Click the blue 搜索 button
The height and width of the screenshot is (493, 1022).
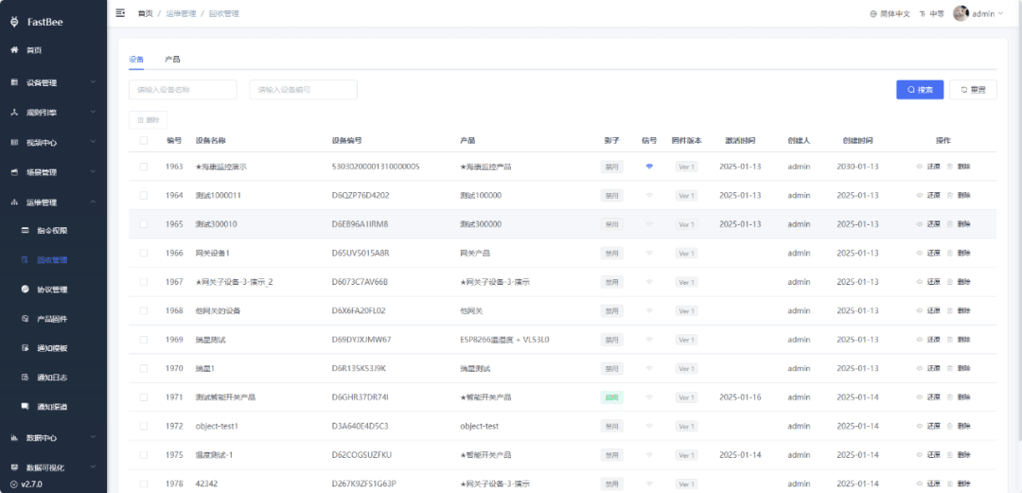(920, 90)
